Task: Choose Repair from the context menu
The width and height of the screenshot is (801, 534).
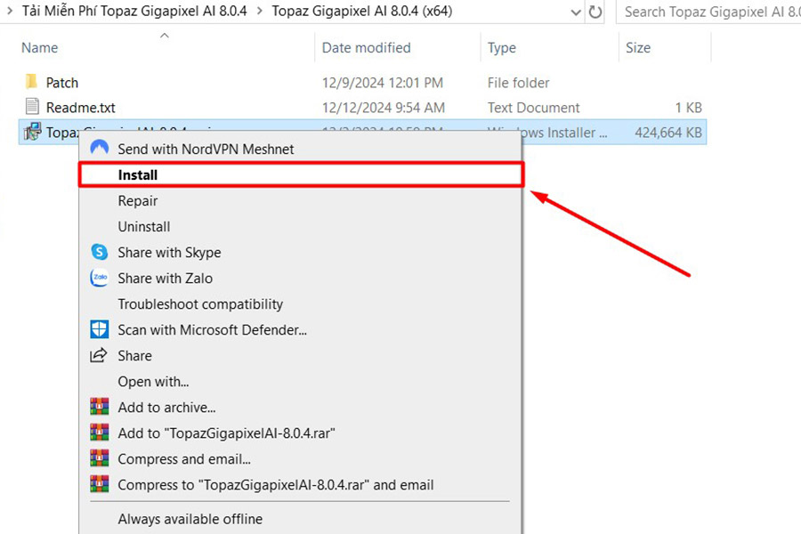Action: pos(301,201)
